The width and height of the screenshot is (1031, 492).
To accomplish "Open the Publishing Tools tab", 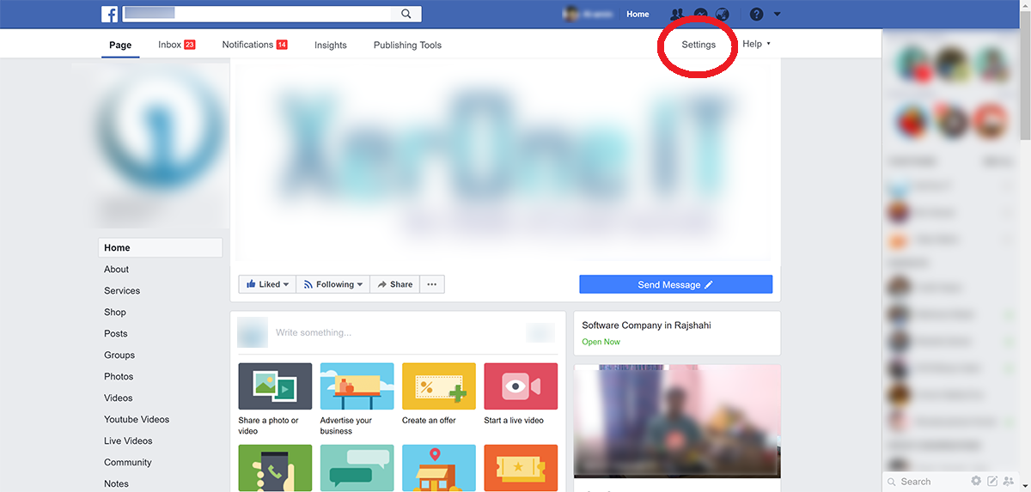I will click(407, 45).
